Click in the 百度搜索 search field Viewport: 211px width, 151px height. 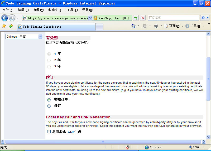pos(173,18)
